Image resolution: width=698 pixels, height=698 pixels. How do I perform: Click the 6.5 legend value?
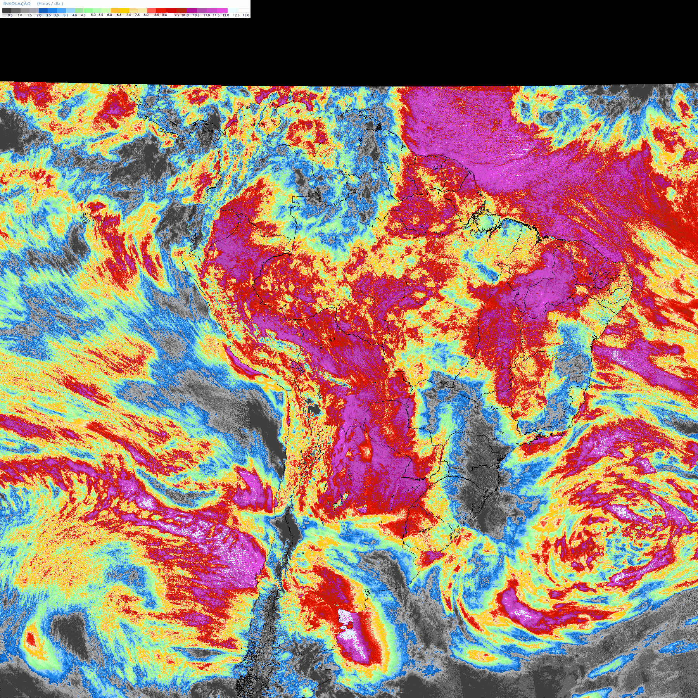tap(119, 15)
